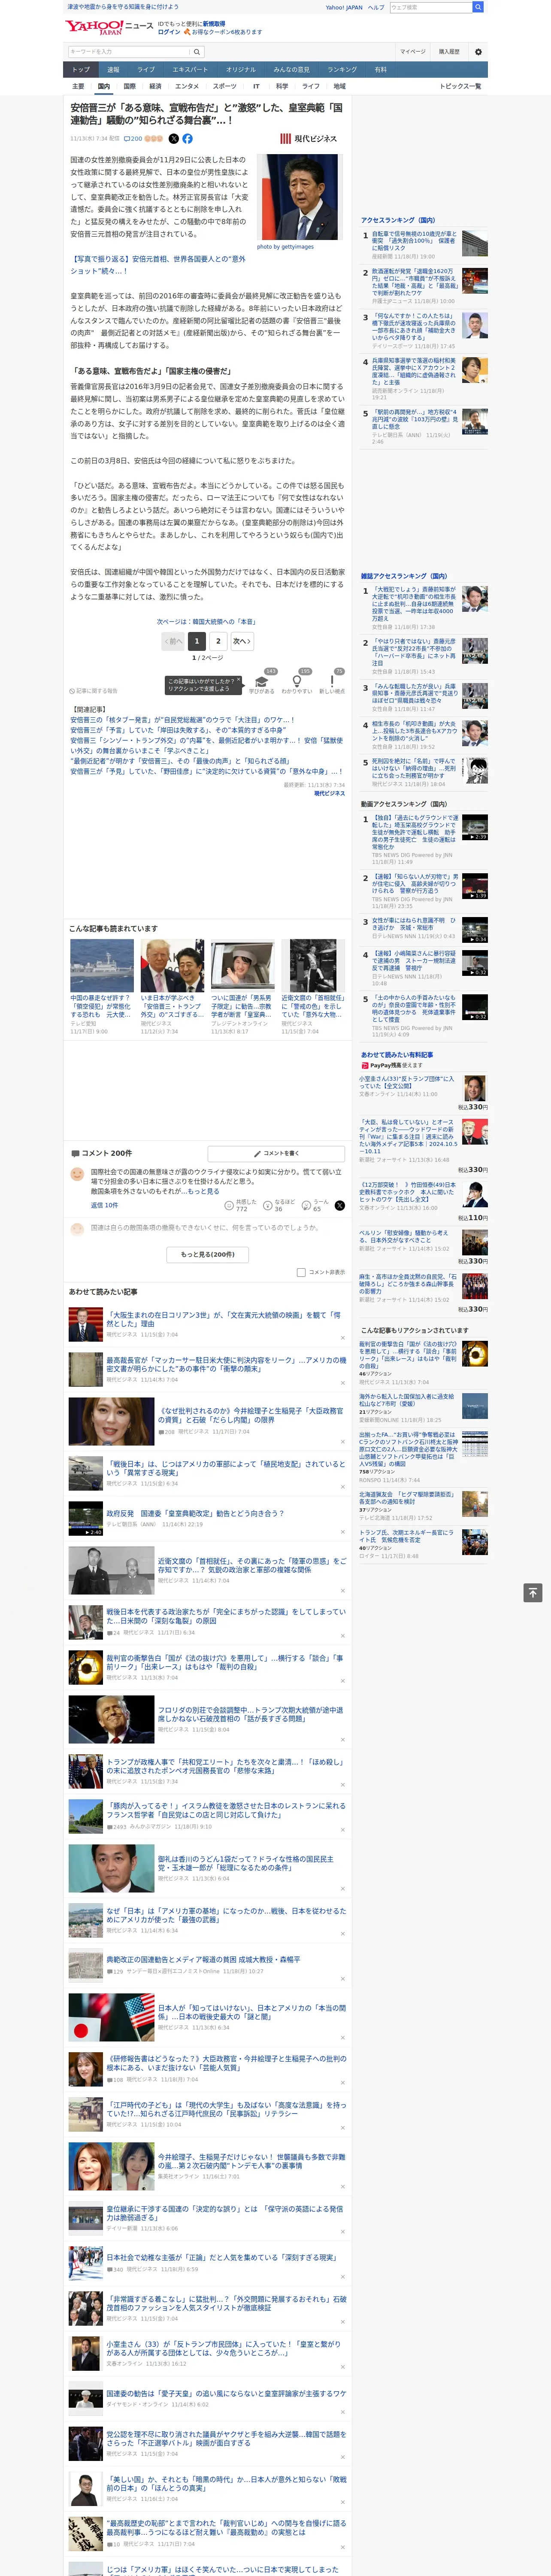
Task: Open フロリダの別荘で会談調整中 Trump article
Action: [x=250, y=1715]
